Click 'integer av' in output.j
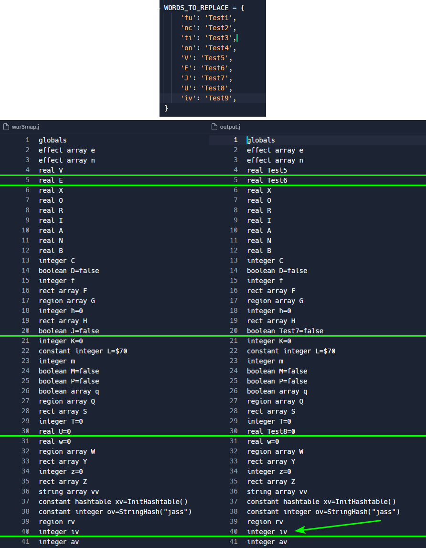The width and height of the screenshot is (426, 548). click(267, 542)
